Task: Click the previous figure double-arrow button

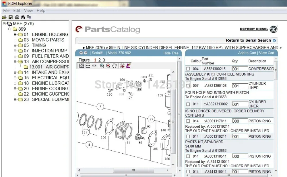Action: click(x=81, y=53)
